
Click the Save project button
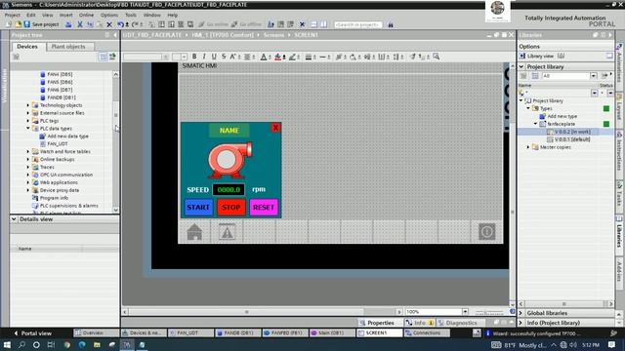pyautogui.click(x=41, y=24)
